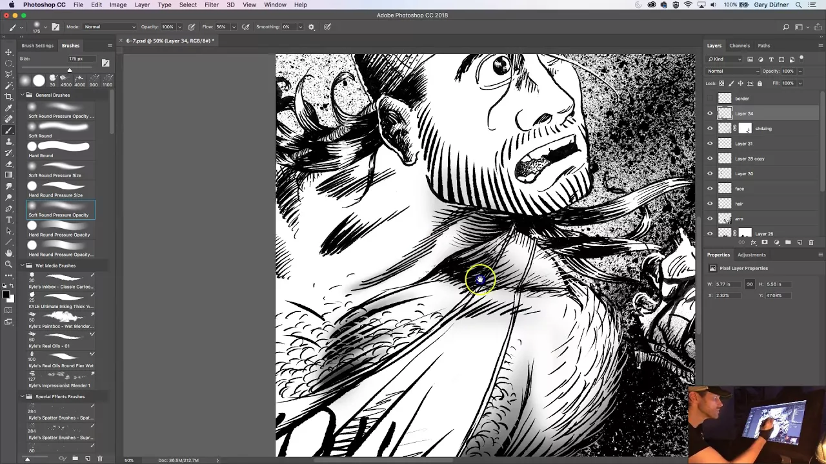The height and width of the screenshot is (464, 826).
Task: Select the Crop tool
Action: coord(8,96)
